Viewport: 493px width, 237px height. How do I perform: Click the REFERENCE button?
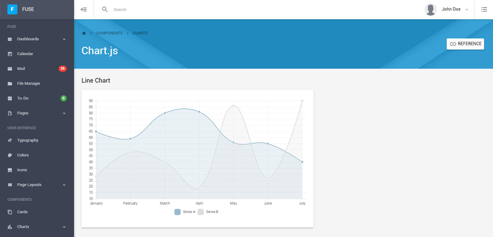(x=465, y=44)
